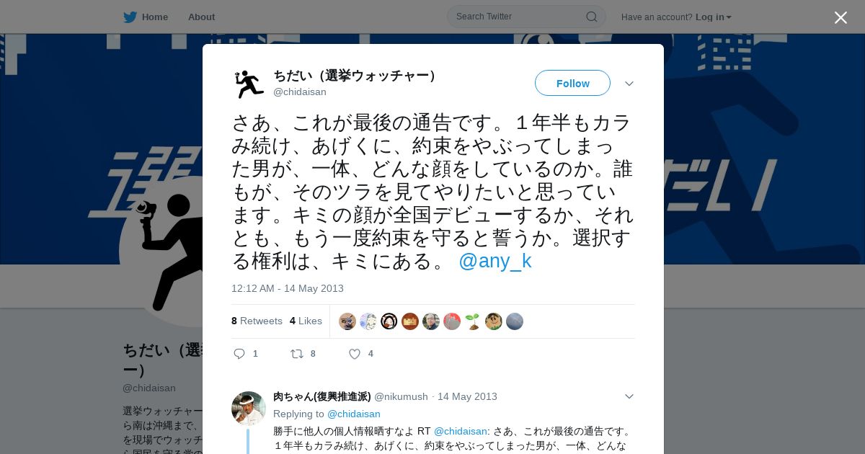Image resolution: width=865 pixels, height=454 pixels.
Task: View the 8 Retweets list
Action: [x=257, y=321]
